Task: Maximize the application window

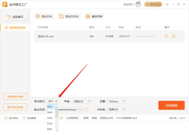Action: click(178, 4)
